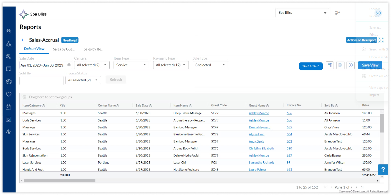Image resolution: width=391 pixels, height=195 pixels.
Task: Open invoice 99 link
Action: [288, 162]
